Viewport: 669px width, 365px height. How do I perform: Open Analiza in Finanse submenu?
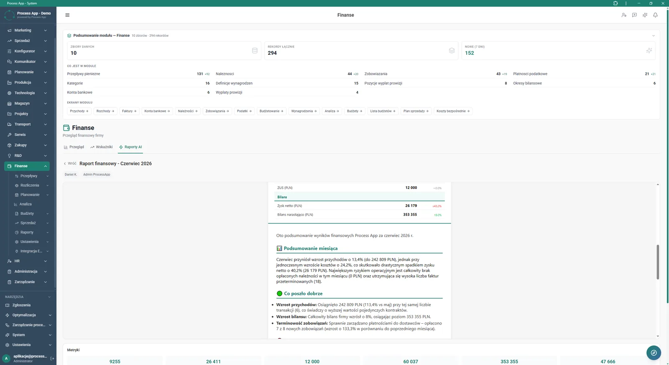point(25,204)
